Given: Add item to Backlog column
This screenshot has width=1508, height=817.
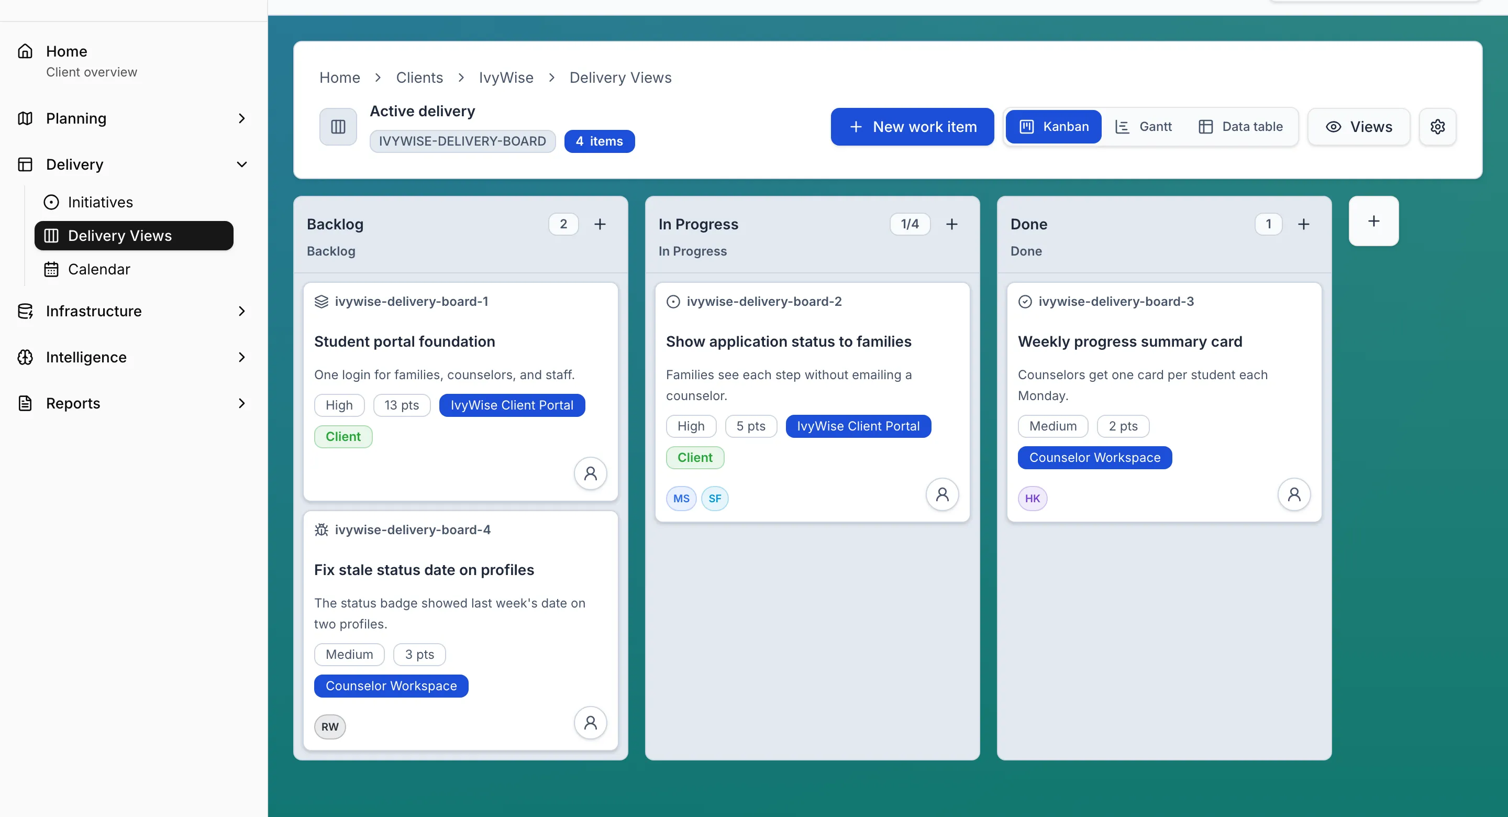Looking at the screenshot, I should coord(600,224).
